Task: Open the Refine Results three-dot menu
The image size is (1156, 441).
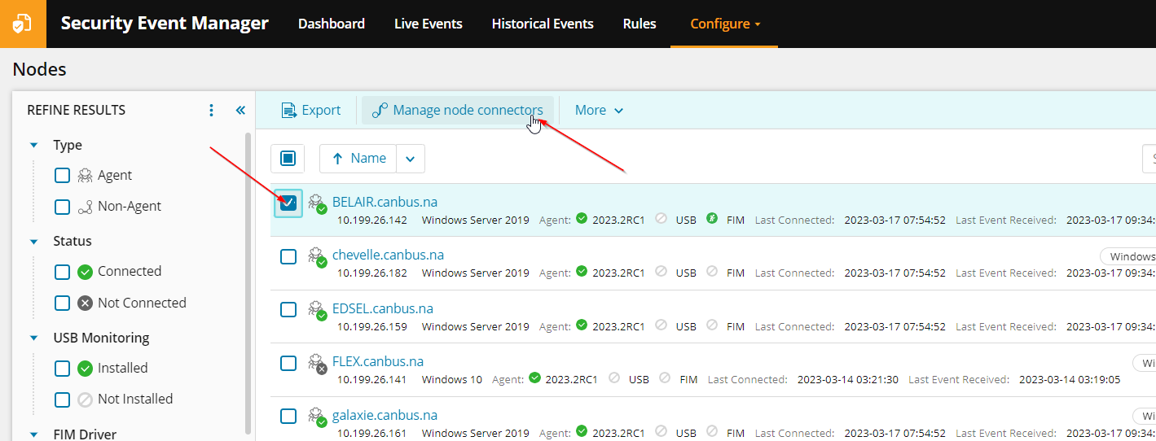Action: click(212, 110)
